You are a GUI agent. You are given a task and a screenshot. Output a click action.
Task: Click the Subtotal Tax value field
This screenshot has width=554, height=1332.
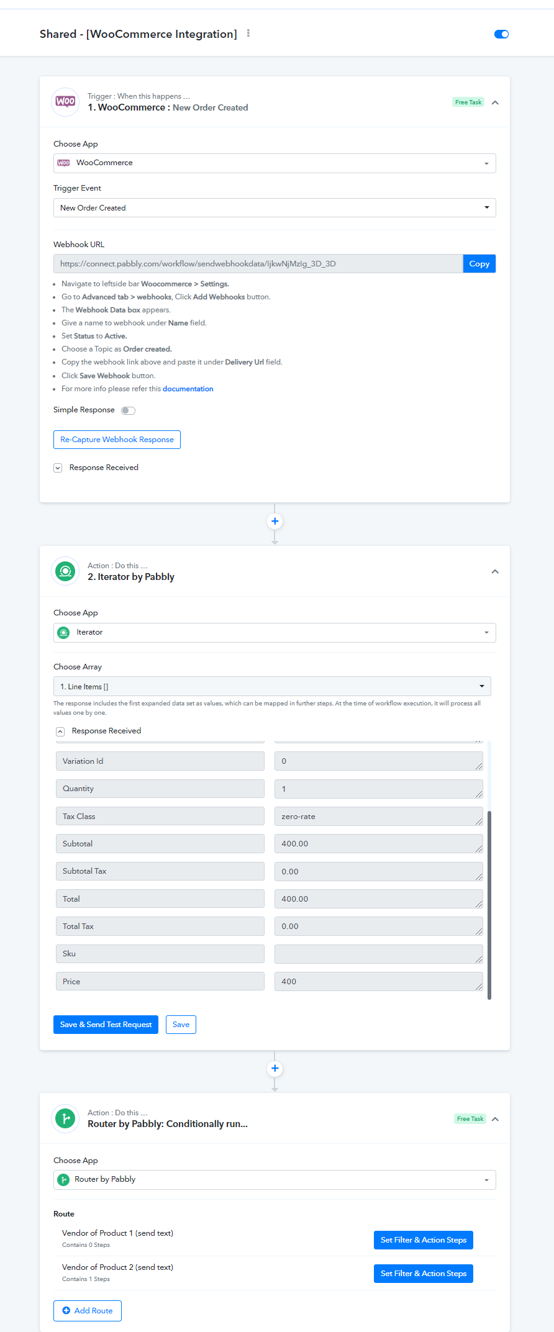click(378, 871)
